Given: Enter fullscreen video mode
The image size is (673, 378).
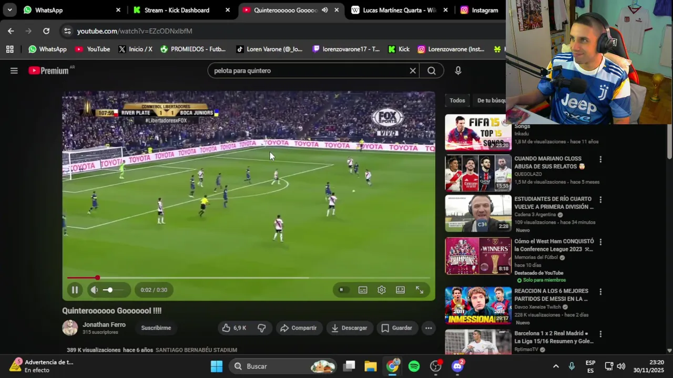Looking at the screenshot, I should click(x=420, y=290).
